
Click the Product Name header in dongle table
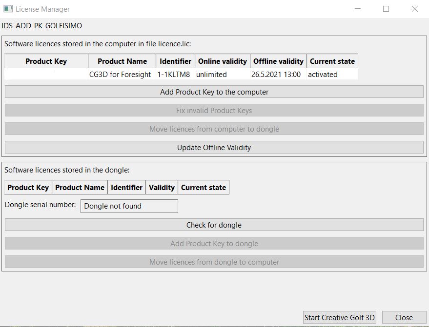tap(80, 187)
